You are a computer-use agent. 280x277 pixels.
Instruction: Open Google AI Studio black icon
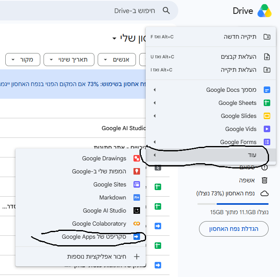[x=137, y=211]
